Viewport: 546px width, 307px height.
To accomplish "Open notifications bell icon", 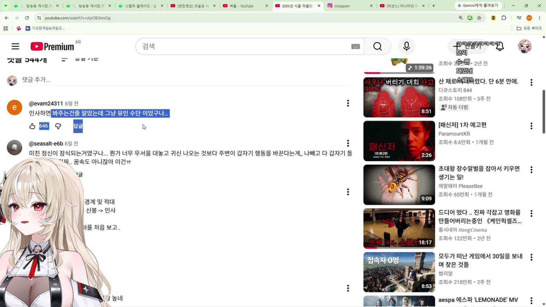I will click(x=500, y=46).
